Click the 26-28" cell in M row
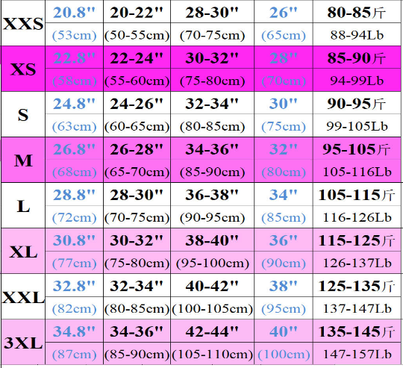Viewport: 403px width, 368px height. (137, 149)
